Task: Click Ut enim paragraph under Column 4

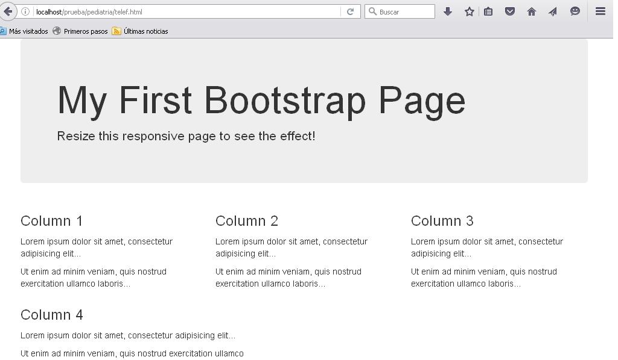Action: click(x=132, y=353)
